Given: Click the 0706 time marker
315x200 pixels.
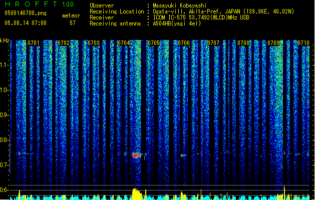Looking at the screenshot, I should pyautogui.click(x=184, y=43).
